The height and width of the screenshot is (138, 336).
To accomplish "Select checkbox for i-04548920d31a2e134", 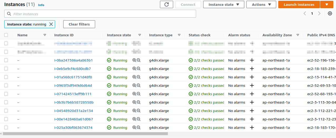I will click(x=6, y=111).
